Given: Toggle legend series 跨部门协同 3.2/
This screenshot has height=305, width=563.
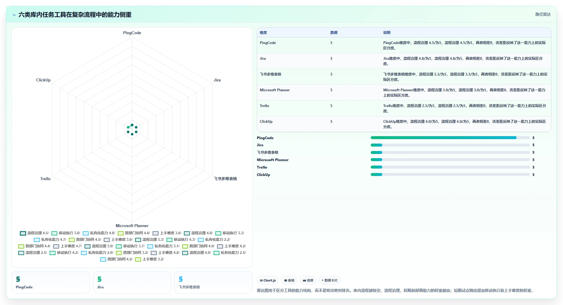Looking at the screenshot, I should (132, 253).
